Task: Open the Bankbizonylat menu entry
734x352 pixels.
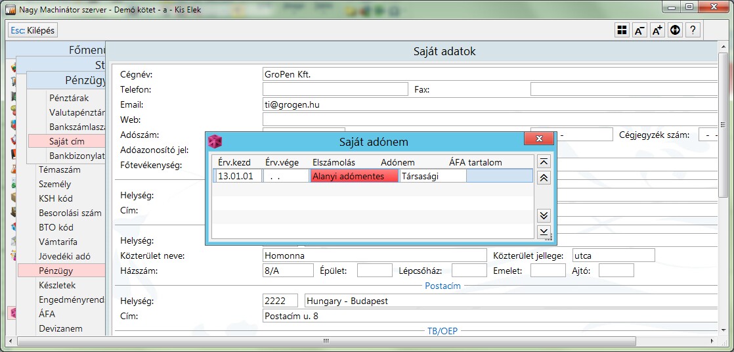Action: [77, 156]
